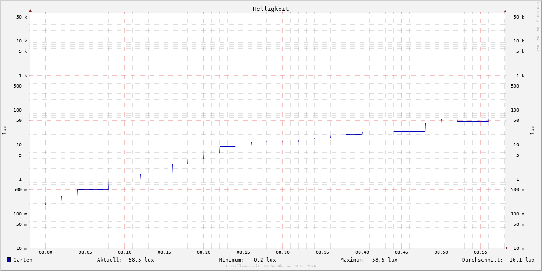Screen dimensions: 542x271
Task: Select the 08:55 time axis label
Action: (481, 252)
